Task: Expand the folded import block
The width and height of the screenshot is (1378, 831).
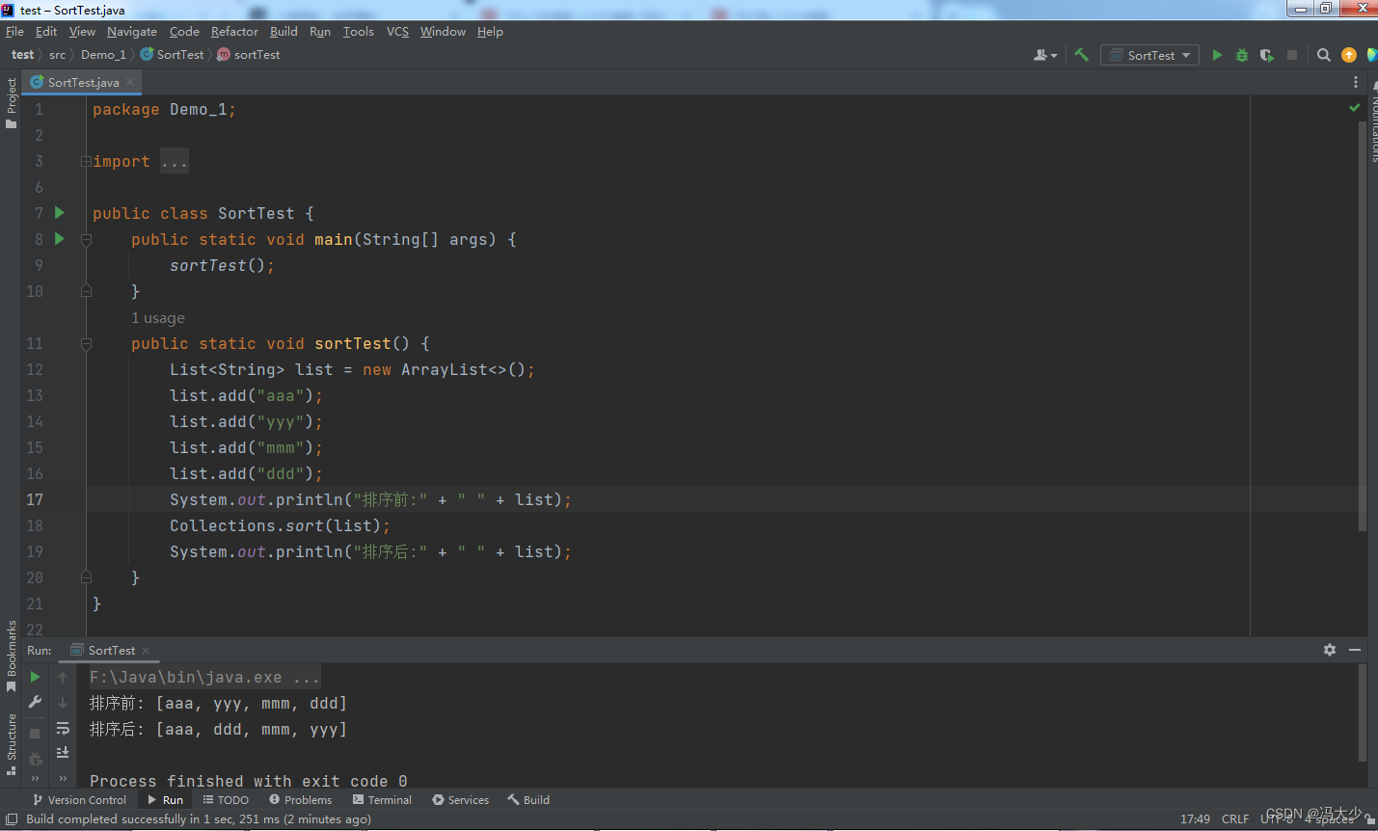Action: pyautogui.click(x=86, y=161)
